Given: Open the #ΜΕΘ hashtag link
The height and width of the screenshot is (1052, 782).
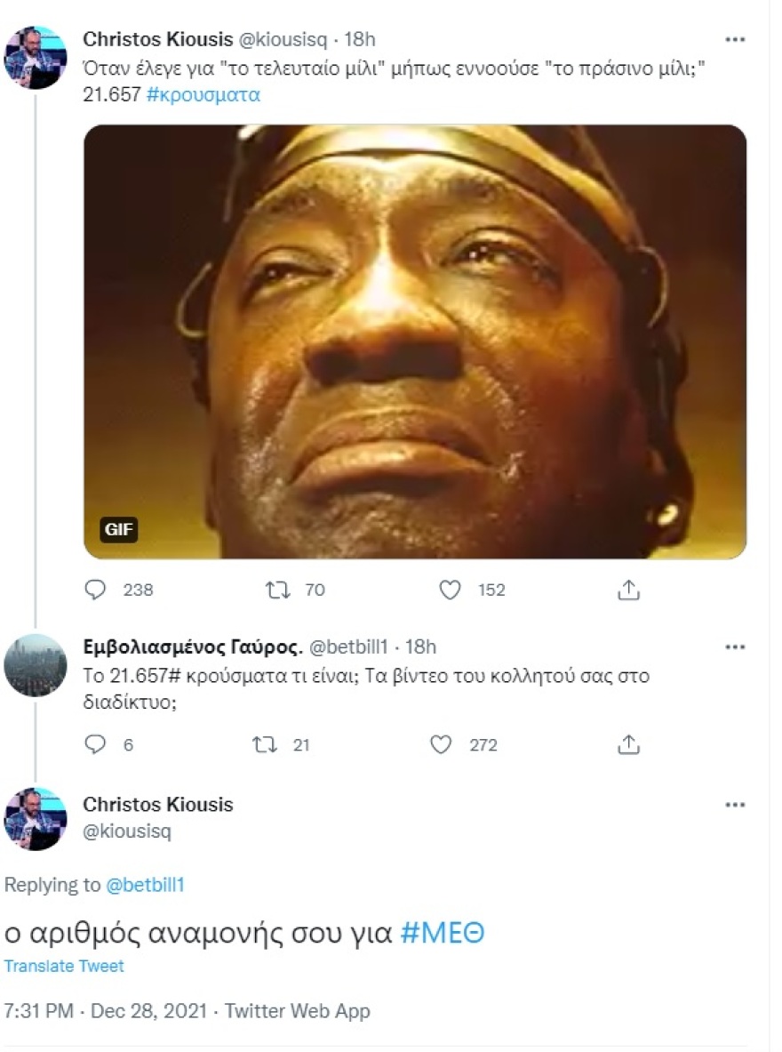Looking at the screenshot, I should (443, 935).
